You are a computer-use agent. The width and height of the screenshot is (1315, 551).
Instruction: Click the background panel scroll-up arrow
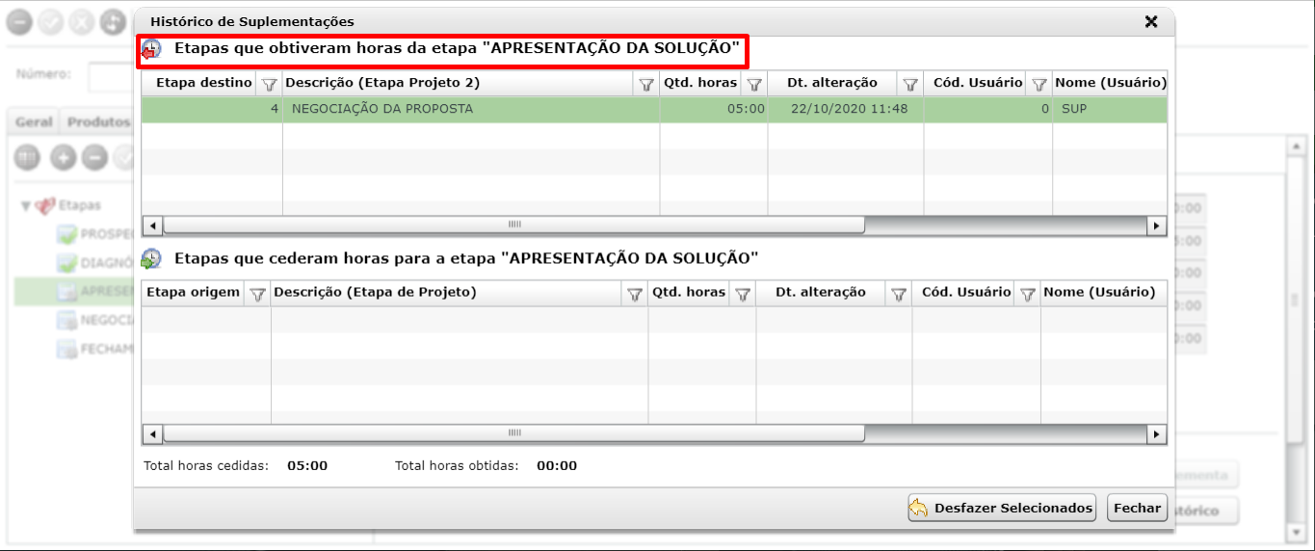coord(1296,146)
